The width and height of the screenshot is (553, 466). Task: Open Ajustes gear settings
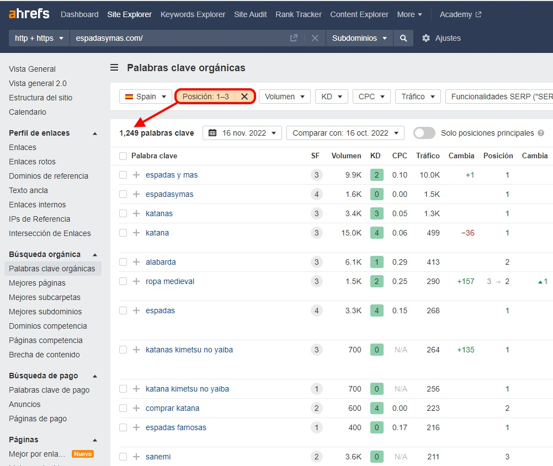click(441, 38)
